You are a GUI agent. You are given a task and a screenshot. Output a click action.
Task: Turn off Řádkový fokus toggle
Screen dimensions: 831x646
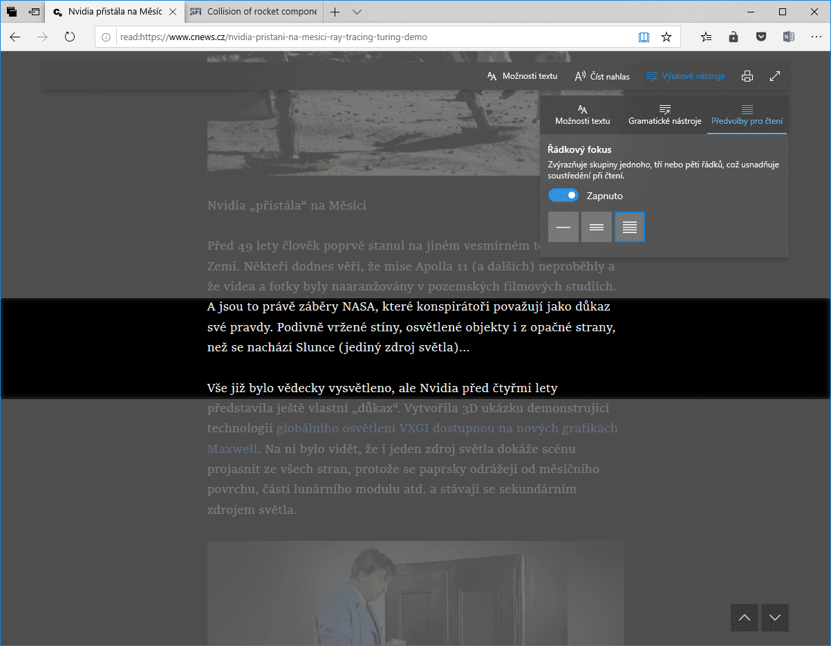(x=563, y=196)
